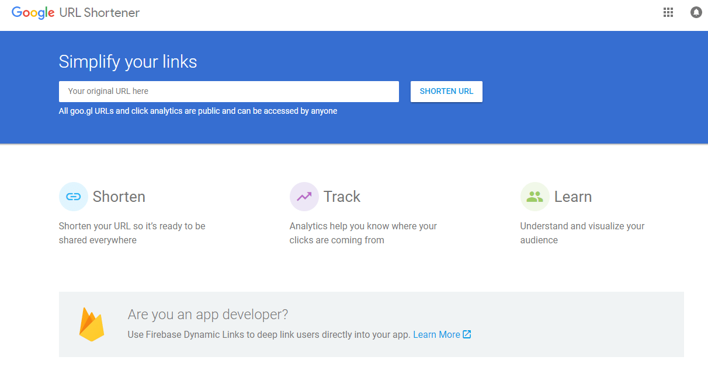Click 'Understand and visualize your audience' text

[582, 233]
